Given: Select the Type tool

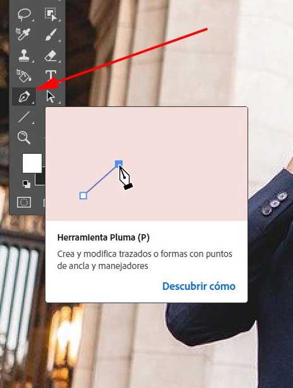Looking at the screenshot, I should click(x=51, y=75).
